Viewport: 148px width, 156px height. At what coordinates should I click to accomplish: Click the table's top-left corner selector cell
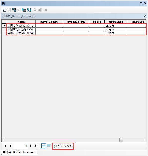point(4,22)
